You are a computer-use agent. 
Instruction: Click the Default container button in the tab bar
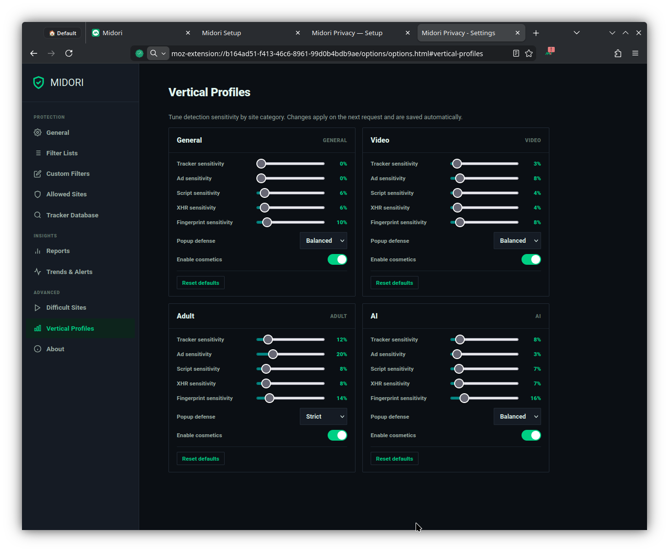pos(63,33)
